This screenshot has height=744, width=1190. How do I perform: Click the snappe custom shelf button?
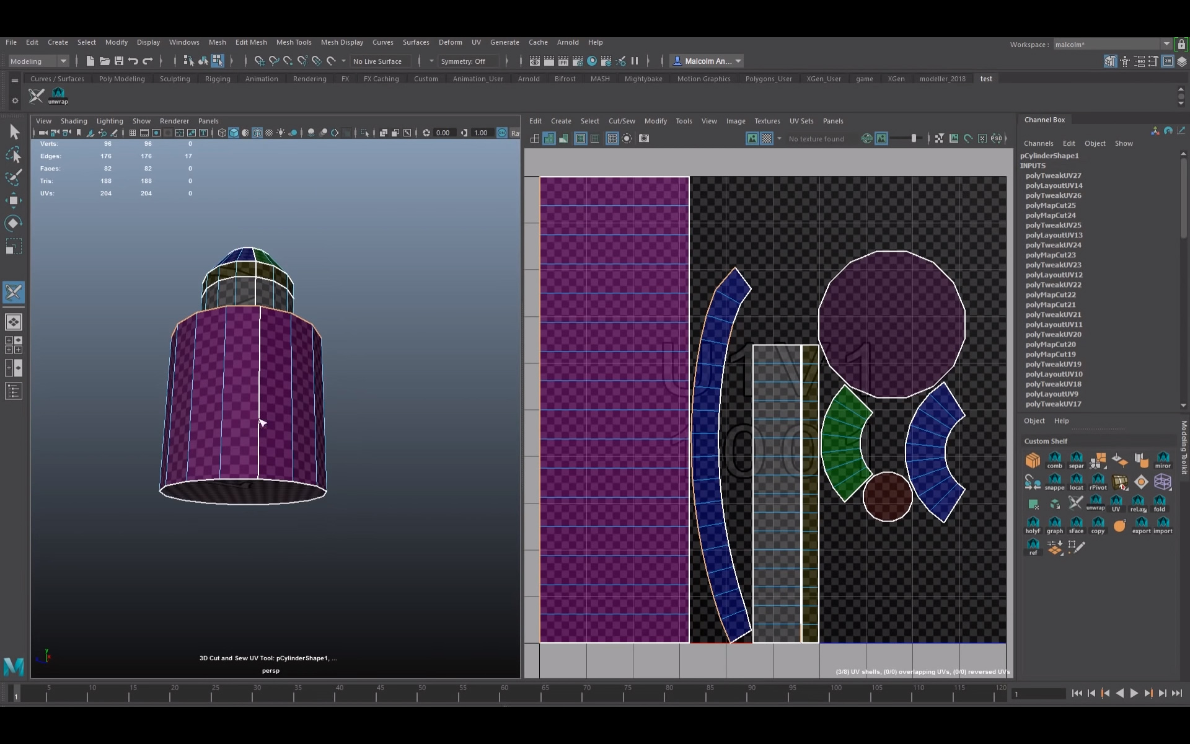click(1054, 482)
